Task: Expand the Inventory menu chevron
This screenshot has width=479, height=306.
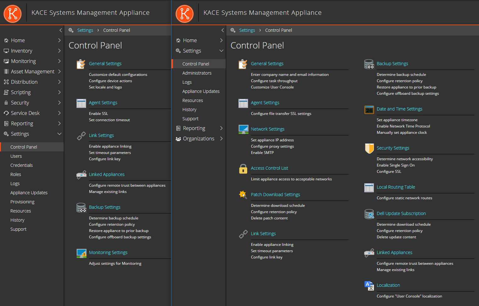Action: click(59, 51)
